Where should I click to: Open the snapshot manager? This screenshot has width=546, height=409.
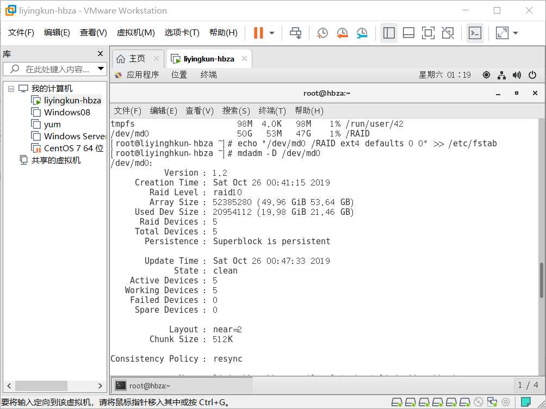[362, 33]
